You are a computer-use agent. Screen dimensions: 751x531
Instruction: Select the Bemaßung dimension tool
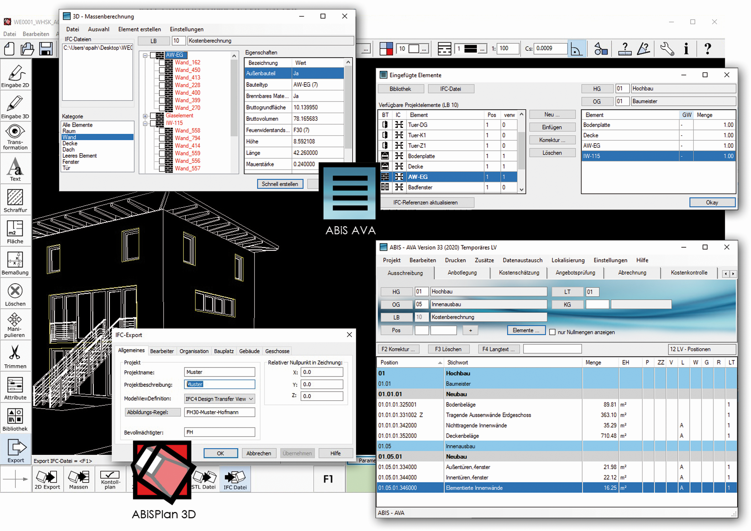pyautogui.click(x=15, y=263)
